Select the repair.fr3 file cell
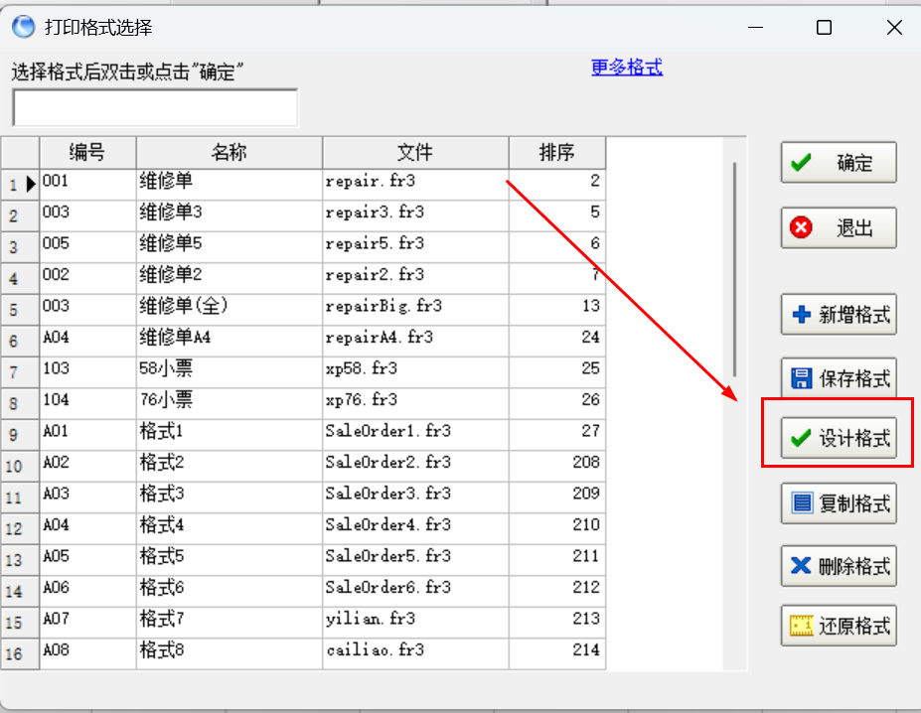Viewport: 921px width, 713px height. coord(415,185)
